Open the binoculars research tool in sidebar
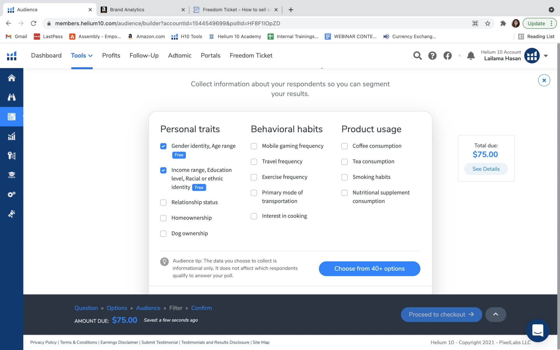Image resolution: width=560 pixels, height=350 pixels. (12, 97)
